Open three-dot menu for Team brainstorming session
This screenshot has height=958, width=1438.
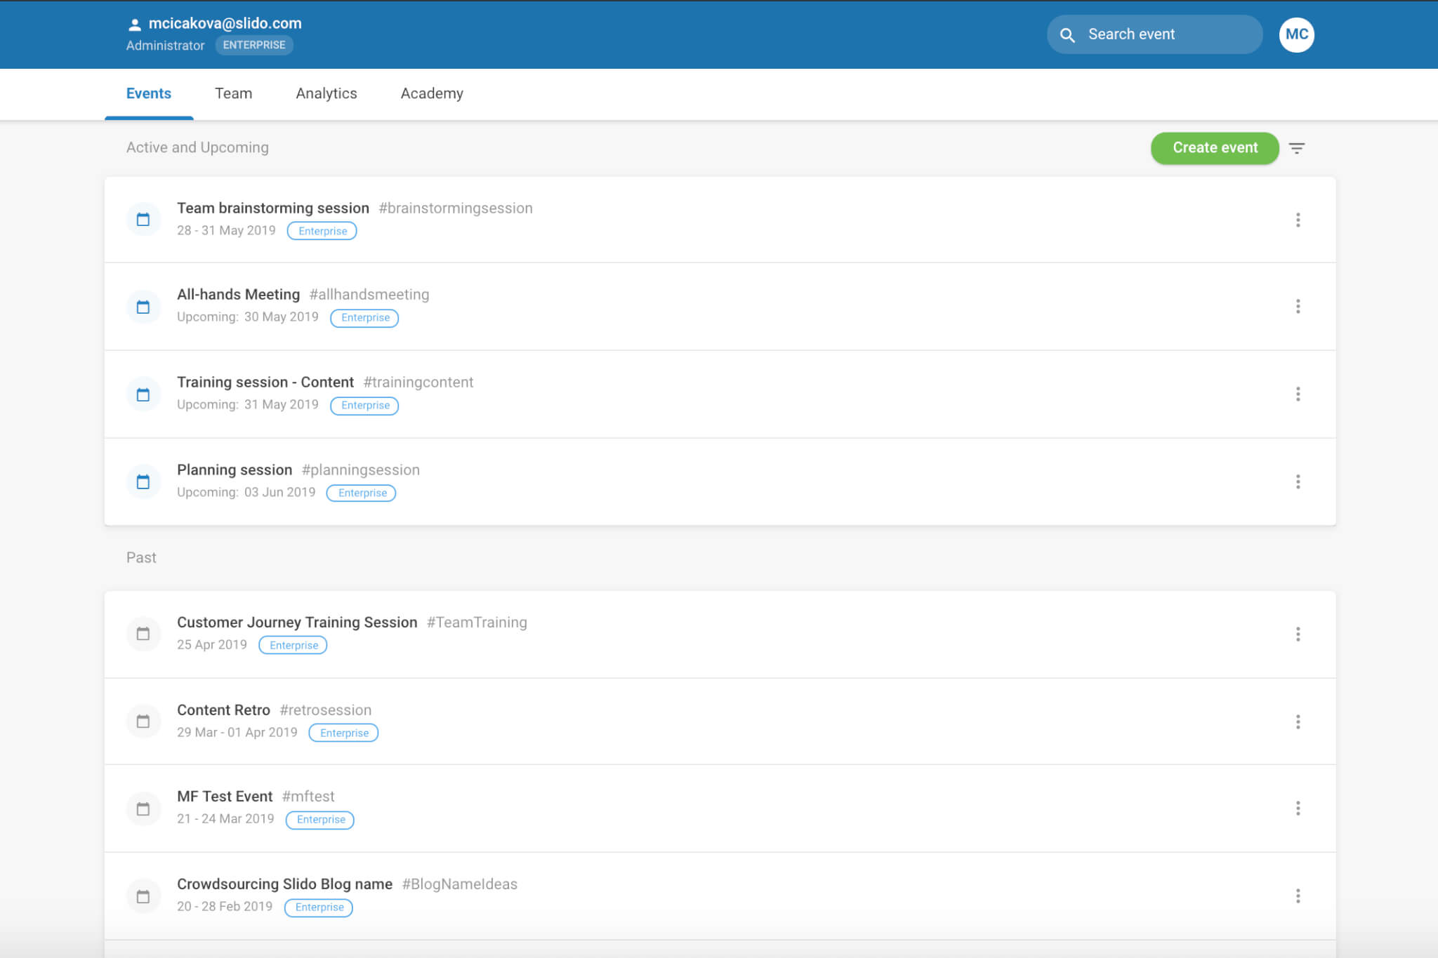[x=1298, y=220]
